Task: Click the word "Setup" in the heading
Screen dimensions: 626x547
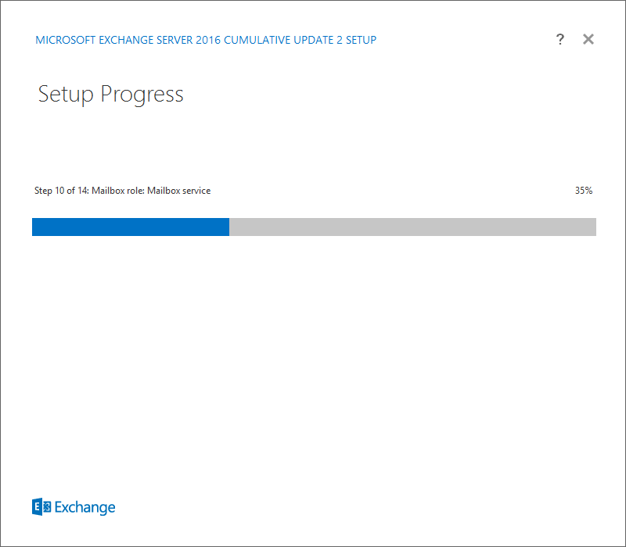Action: point(66,95)
